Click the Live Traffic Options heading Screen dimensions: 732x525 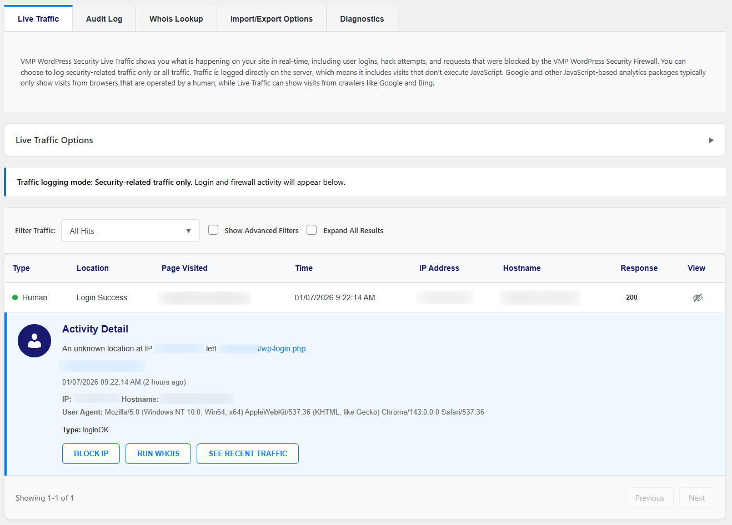[x=54, y=140]
